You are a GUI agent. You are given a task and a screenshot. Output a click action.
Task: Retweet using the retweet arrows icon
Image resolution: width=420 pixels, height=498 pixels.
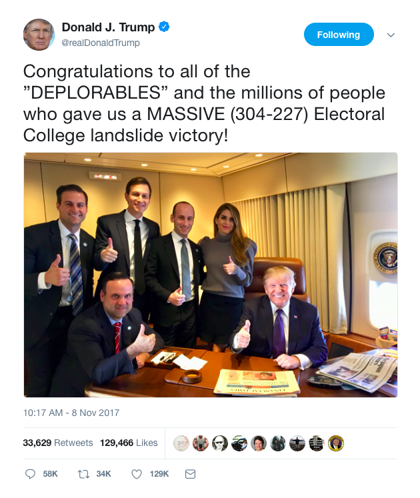[84, 474]
